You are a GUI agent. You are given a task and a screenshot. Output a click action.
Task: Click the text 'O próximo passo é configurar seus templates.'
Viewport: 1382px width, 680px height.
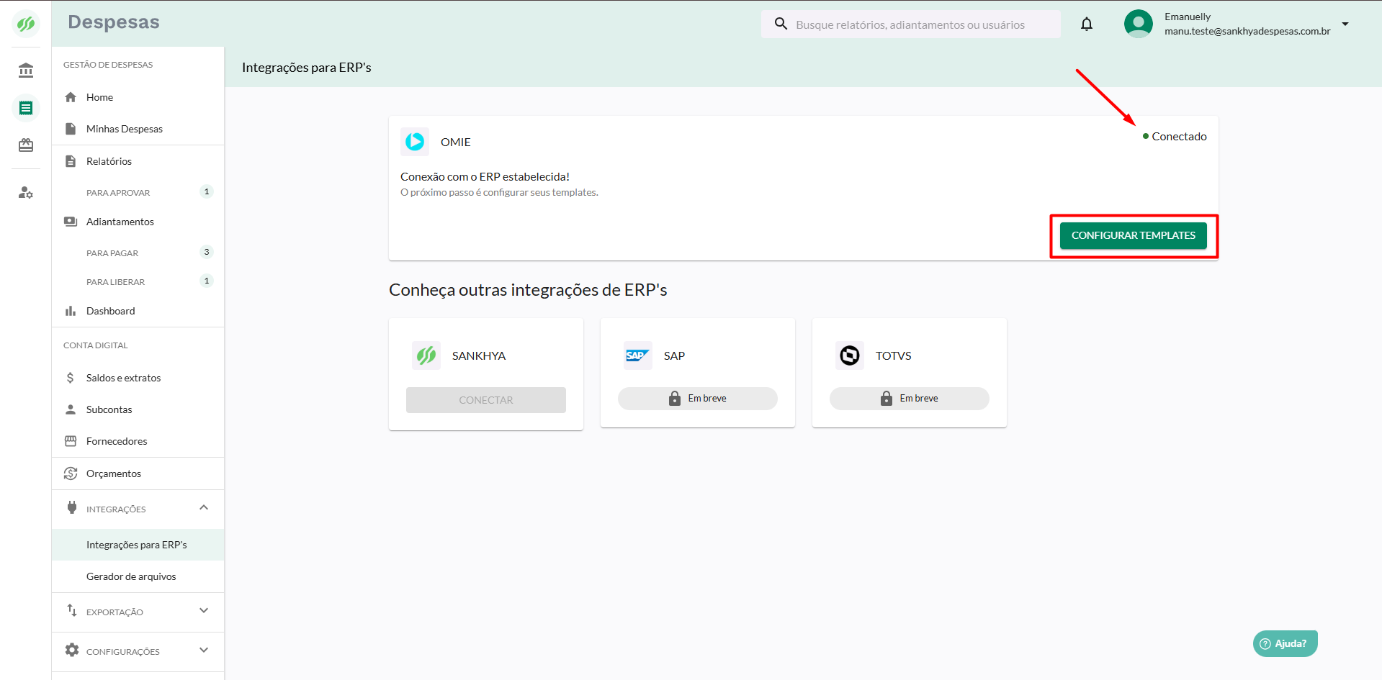click(499, 192)
